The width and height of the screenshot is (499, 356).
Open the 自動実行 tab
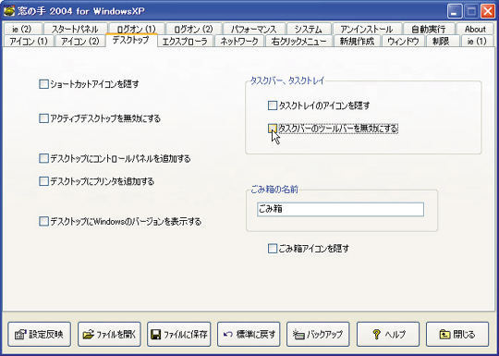[x=429, y=30]
